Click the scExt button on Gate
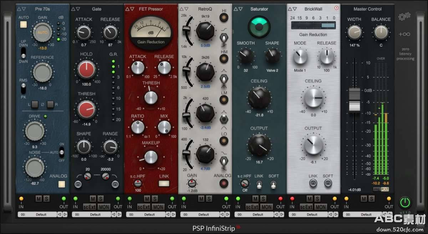This screenshot has height=234, width=428. click(90, 207)
